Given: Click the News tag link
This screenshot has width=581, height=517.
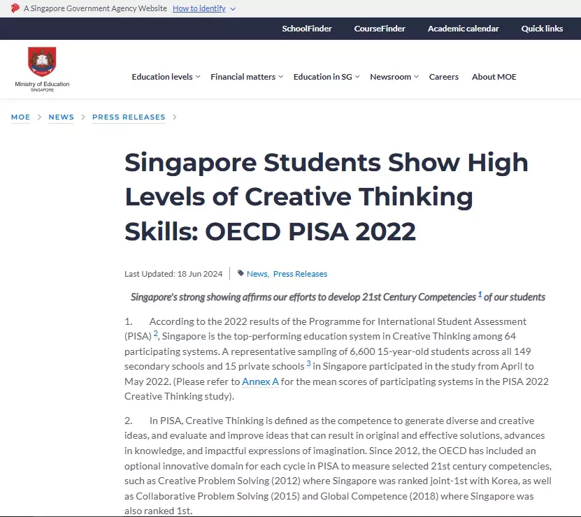Looking at the screenshot, I should click(257, 274).
